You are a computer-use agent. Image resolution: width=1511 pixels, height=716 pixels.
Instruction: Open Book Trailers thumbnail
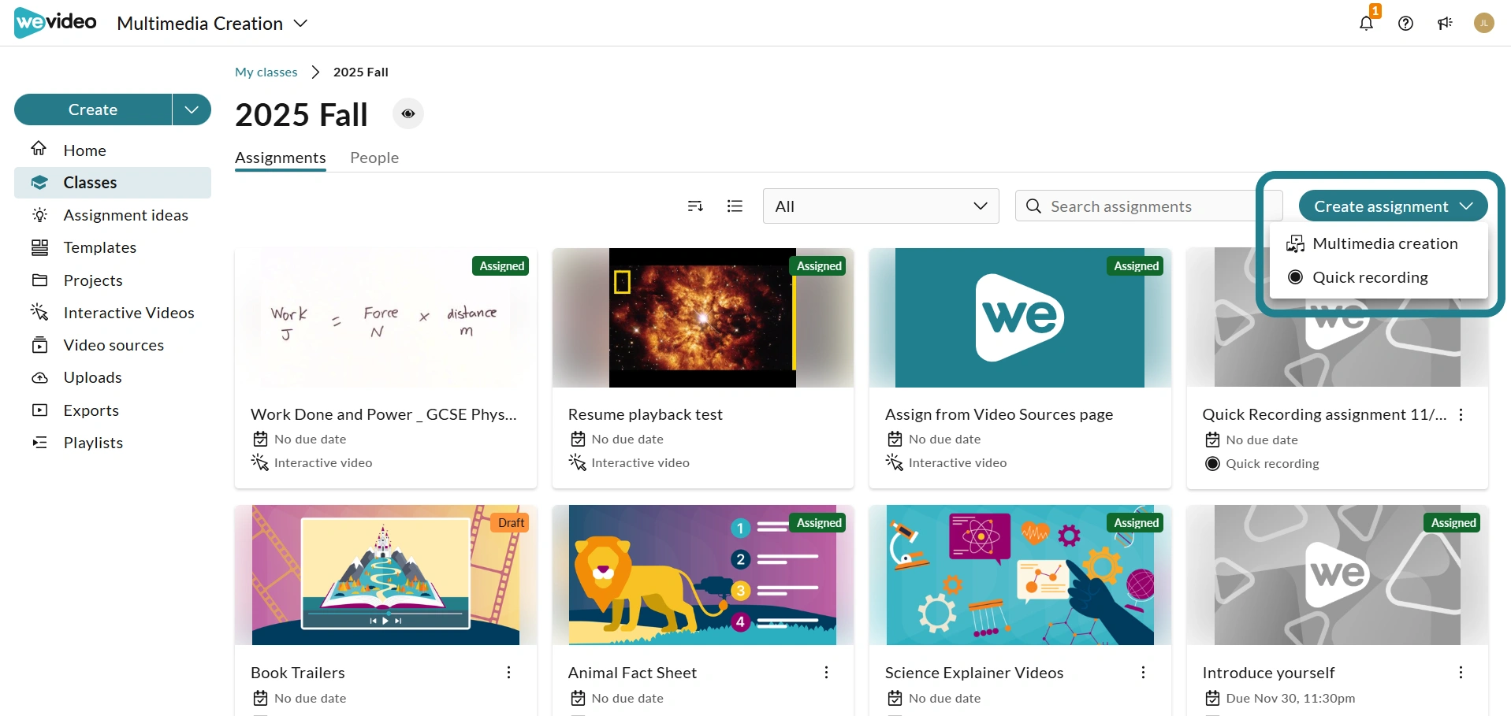pos(385,575)
